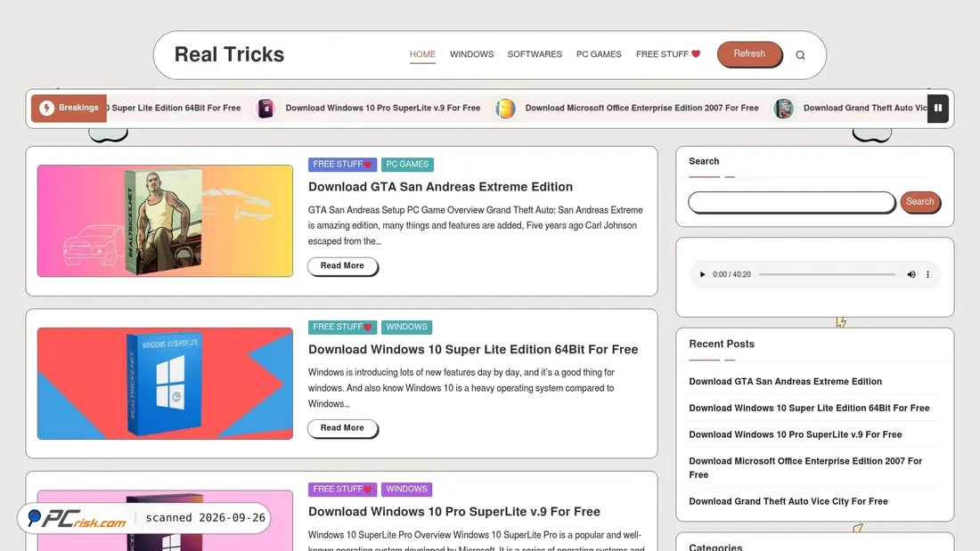Open recent post GTA San Andreas Extreme Edition
Screen dimensions: 980x551
[x=785, y=381]
